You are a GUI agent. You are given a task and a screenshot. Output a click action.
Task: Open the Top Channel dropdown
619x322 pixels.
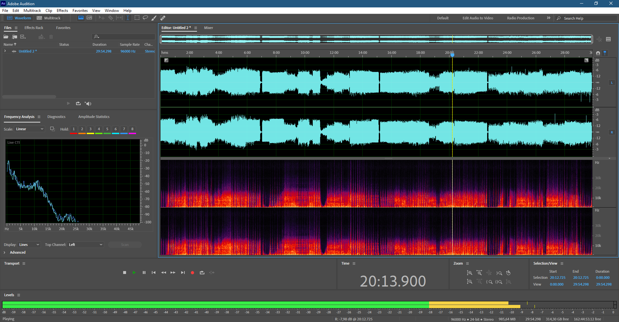[x=85, y=245]
